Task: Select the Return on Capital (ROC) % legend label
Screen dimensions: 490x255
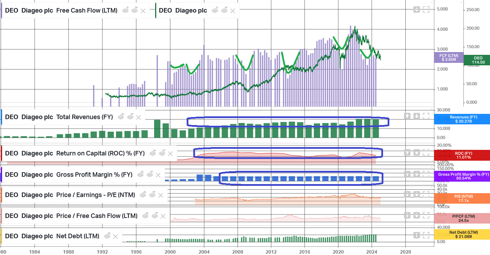Action: (75, 153)
